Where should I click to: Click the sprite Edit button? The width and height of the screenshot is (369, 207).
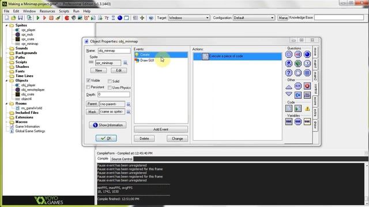pos(119,70)
